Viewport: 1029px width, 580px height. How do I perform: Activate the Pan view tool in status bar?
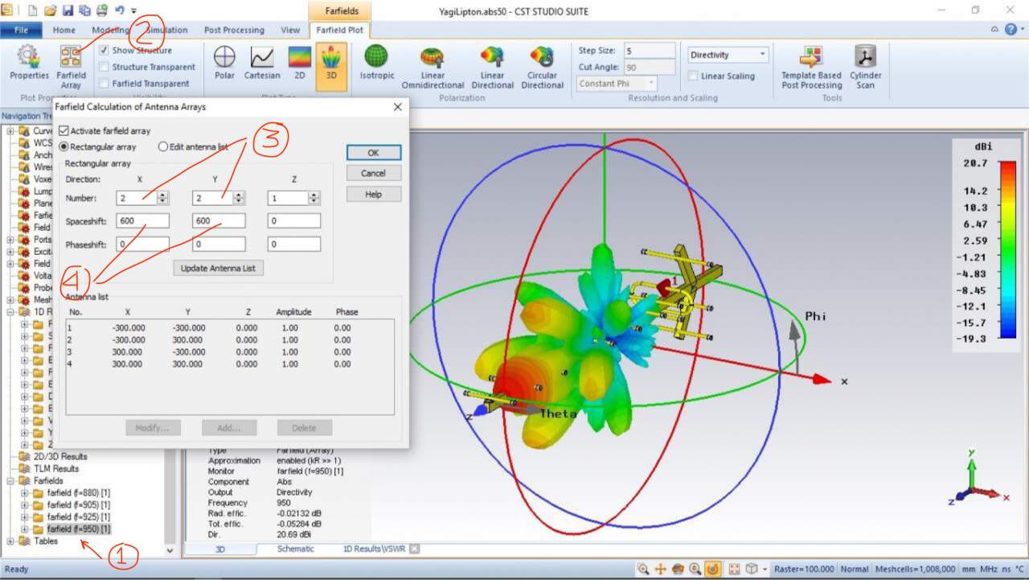point(660,569)
